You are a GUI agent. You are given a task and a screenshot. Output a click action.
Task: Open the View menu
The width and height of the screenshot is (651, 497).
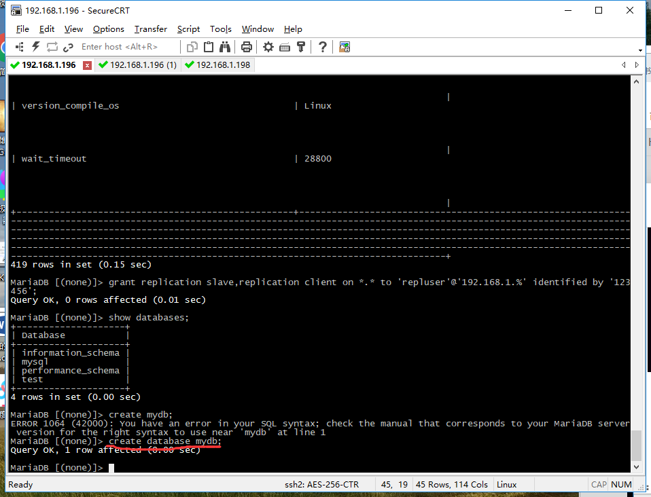click(x=73, y=29)
